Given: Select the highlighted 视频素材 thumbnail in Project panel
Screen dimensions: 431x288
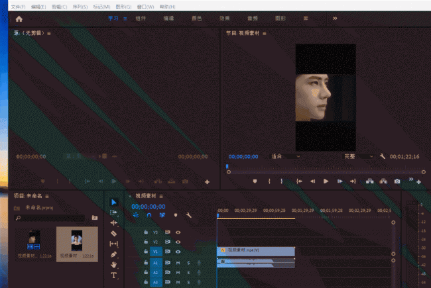Looking at the screenshot, I should pyautogui.click(x=77, y=244).
